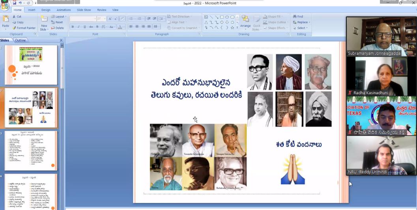Open Character Spacing options

coord(104,27)
